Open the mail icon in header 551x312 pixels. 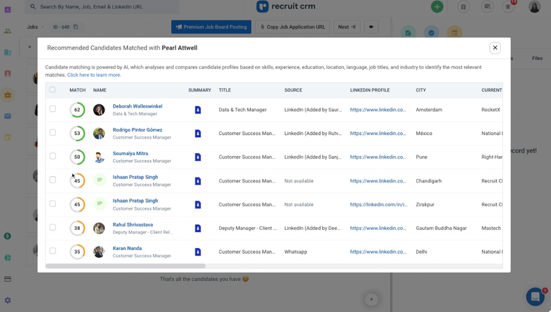click(487, 7)
